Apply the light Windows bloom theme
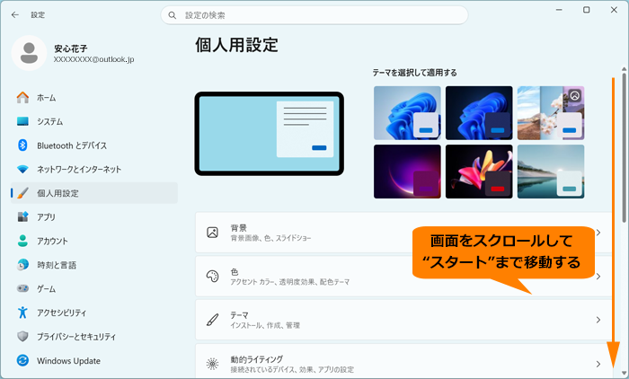 [x=407, y=112]
